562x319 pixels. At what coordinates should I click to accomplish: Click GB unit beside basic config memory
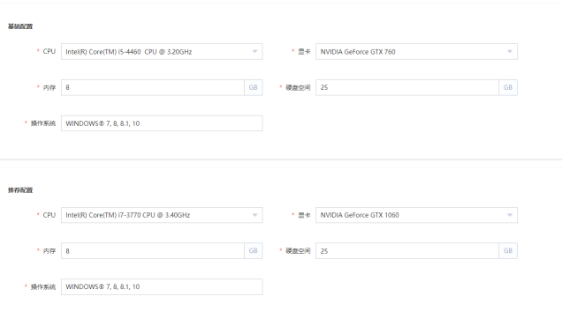pyautogui.click(x=254, y=87)
